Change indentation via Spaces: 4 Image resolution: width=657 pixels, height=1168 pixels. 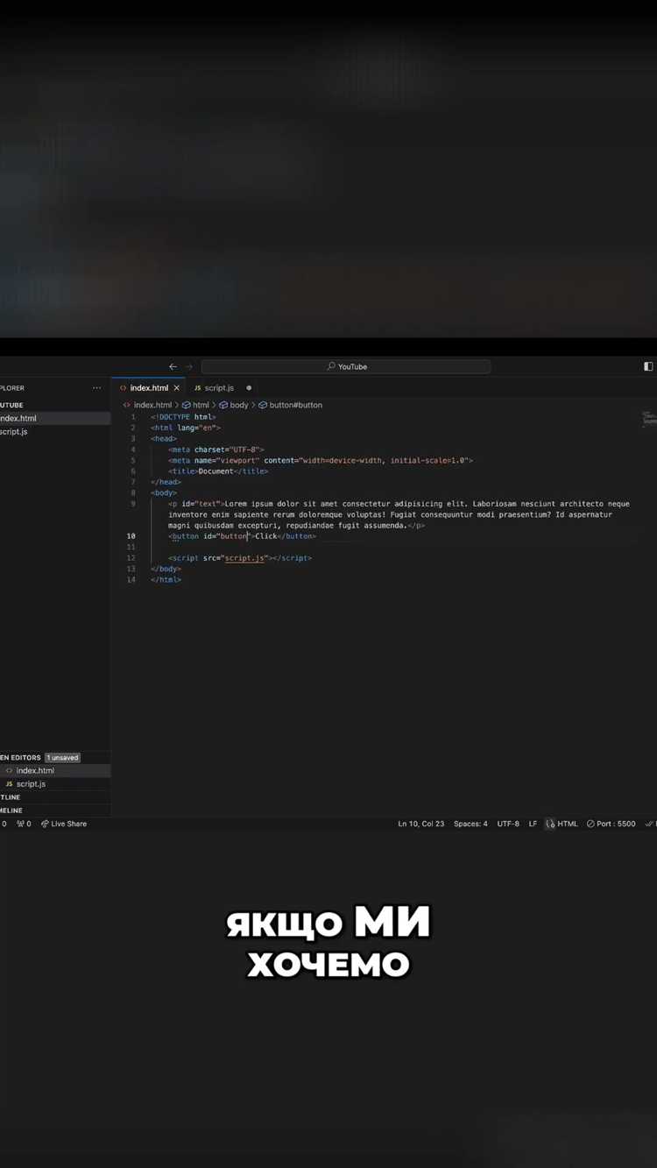point(470,824)
